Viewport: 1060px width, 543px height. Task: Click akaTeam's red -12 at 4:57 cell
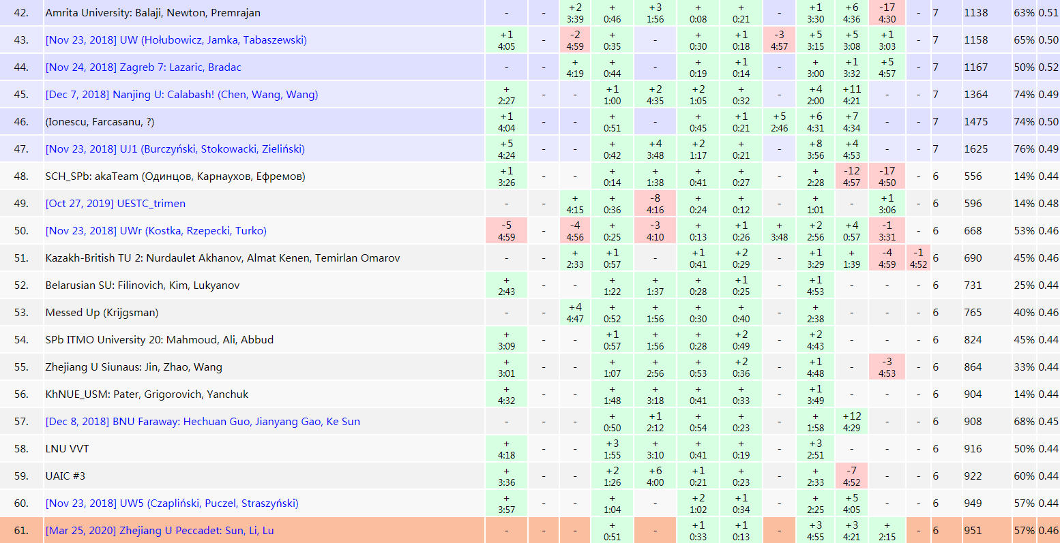(851, 176)
